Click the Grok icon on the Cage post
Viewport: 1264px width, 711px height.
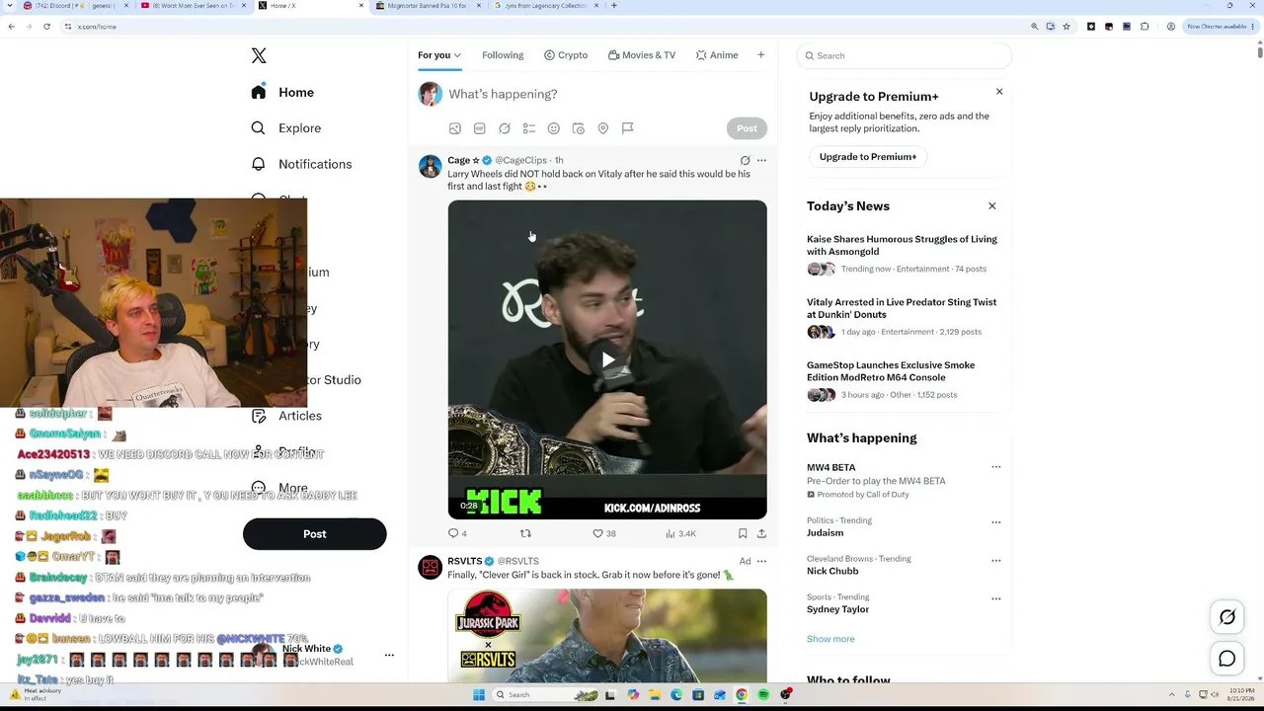[746, 160]
